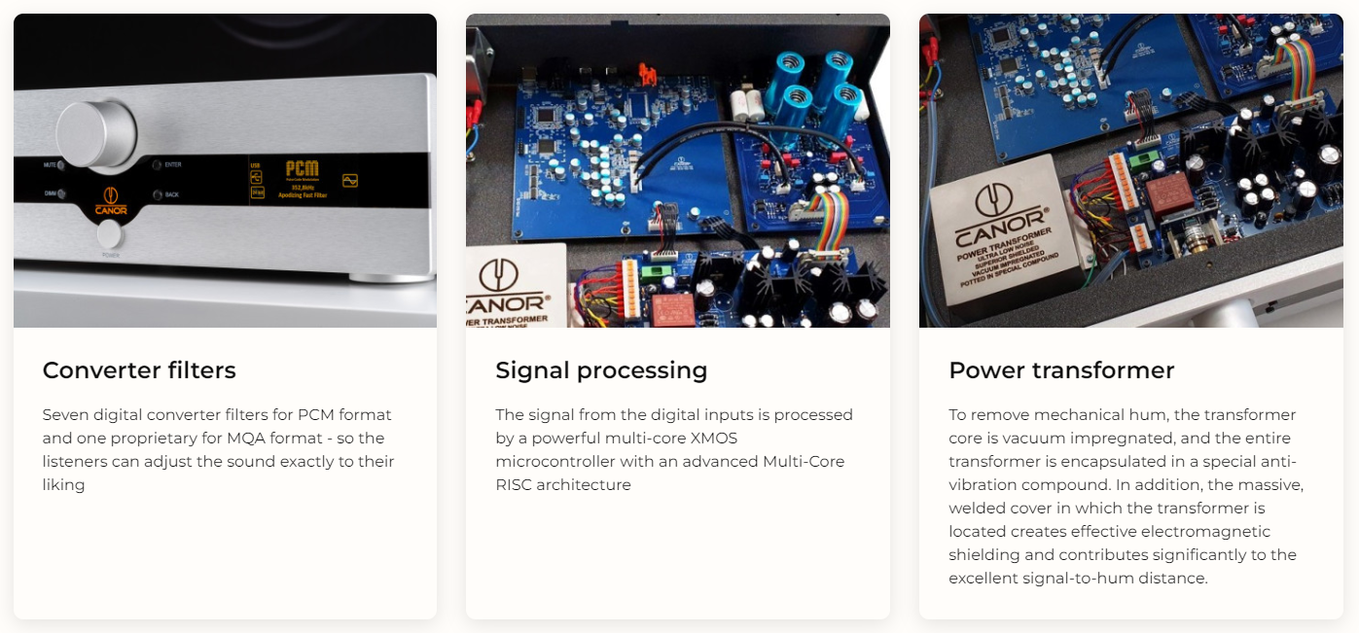The image size is (1359, 633).
Task: Click the USB input icon on display
Action: [x=257, y=176]
